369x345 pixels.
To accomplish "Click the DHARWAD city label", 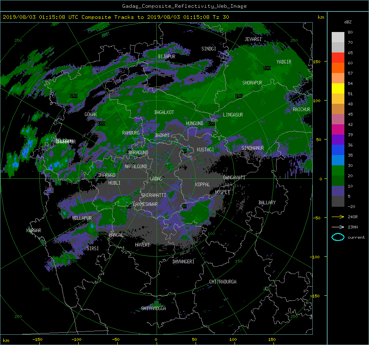I will click(x=107, y=175).
